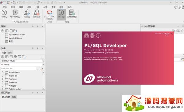This screenshot has width=184, height=112.
Task: Click the info circle icon in About dialog
Action: [98, 35]
